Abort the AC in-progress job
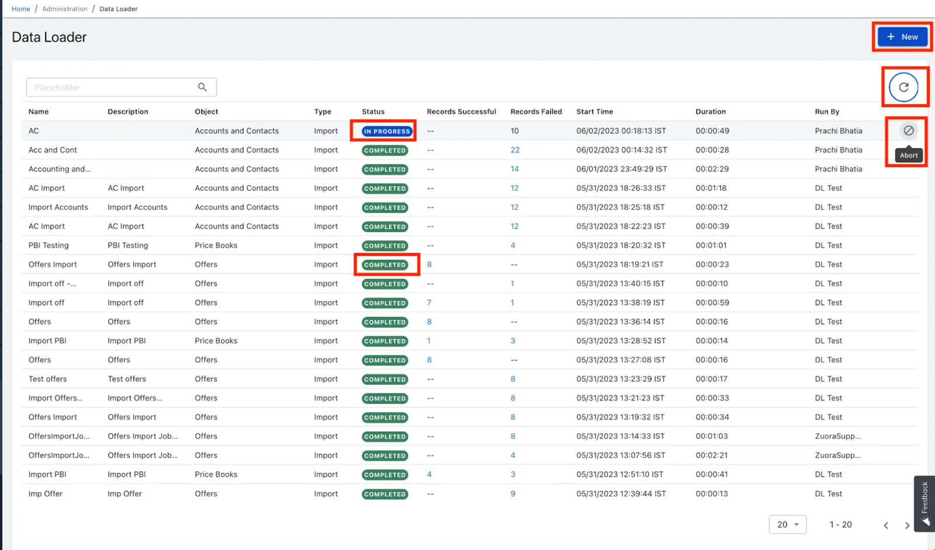 (x=908, y=130)
